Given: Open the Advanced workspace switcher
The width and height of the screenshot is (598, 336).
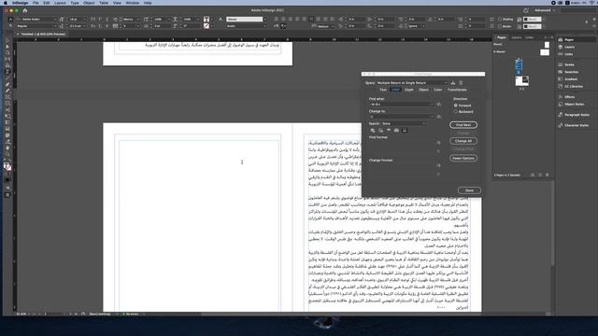Looking at the screenshot, I should [545, 10].
